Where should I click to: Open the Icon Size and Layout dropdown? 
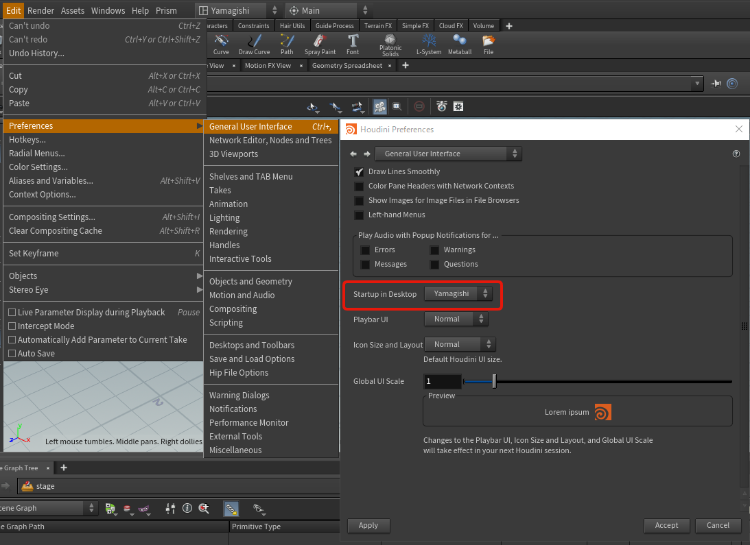tap(460, 344)
